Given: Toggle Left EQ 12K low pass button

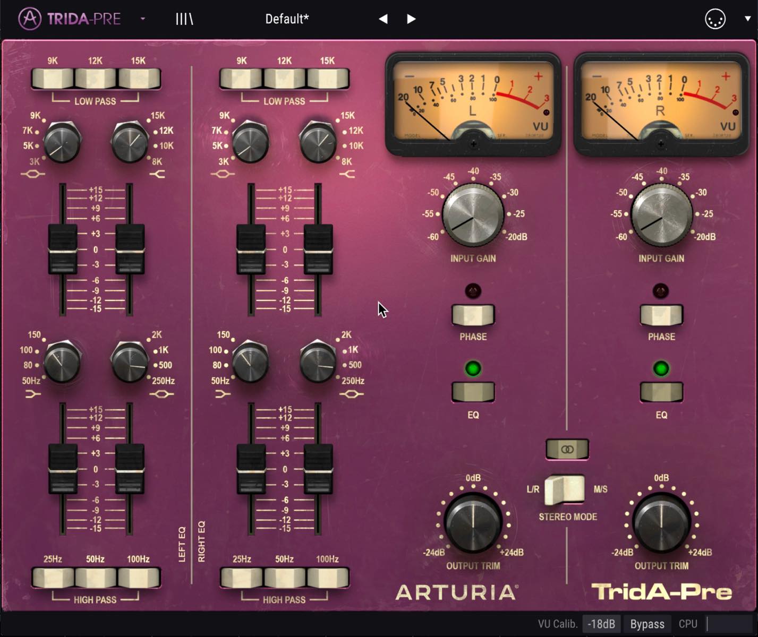Looking at the screenshot, I should (95, 78).
